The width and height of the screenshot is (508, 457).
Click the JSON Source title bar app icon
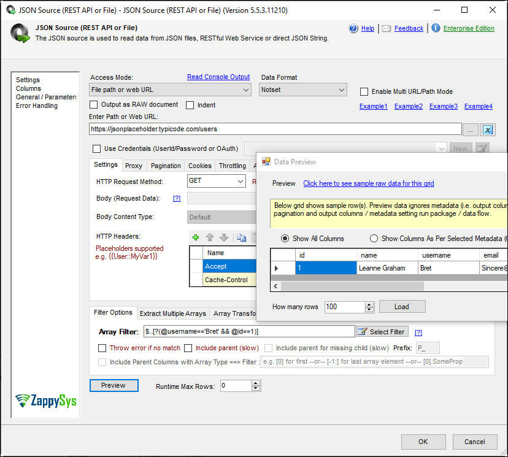tap(10, 10)
